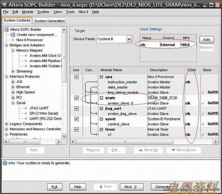Image resolution: width=222 pixels, height=194 pixels.
Task: Click the lock icon on jtag_debug_module base address
Action: pyautogui.click(x=203, y=92)
